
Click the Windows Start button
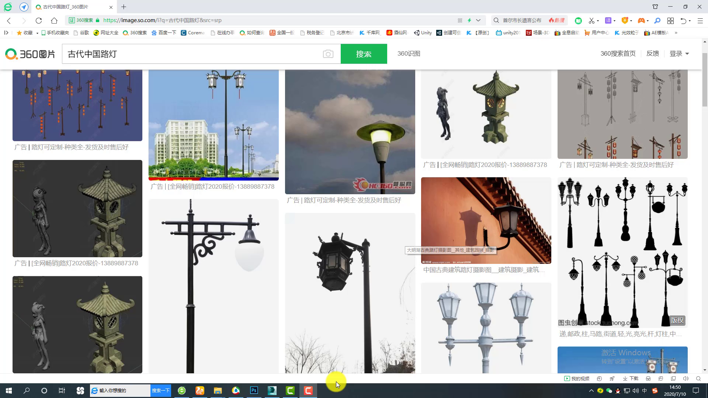coord(9,391)
